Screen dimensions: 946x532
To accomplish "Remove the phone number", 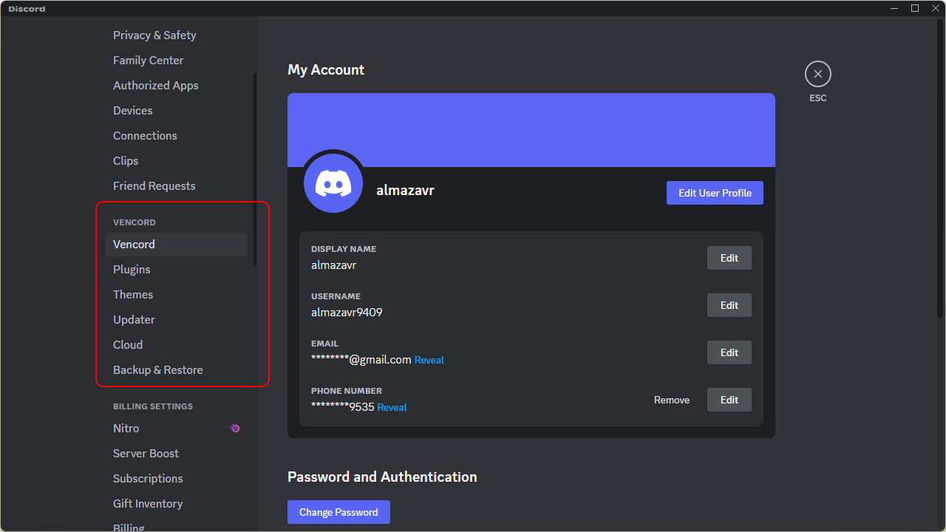I will 672,400.
